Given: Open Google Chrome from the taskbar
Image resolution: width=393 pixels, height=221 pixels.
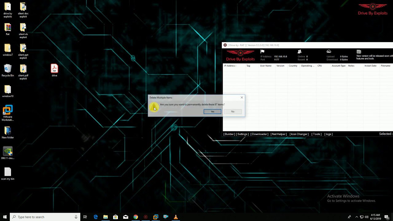Looking at the screenshot, I should (x=136, y=217).
